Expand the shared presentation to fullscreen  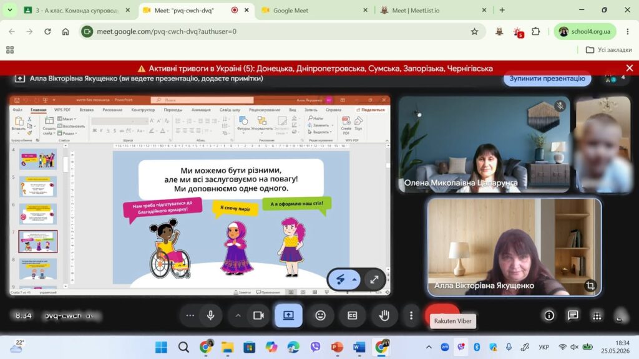[374, 279]
